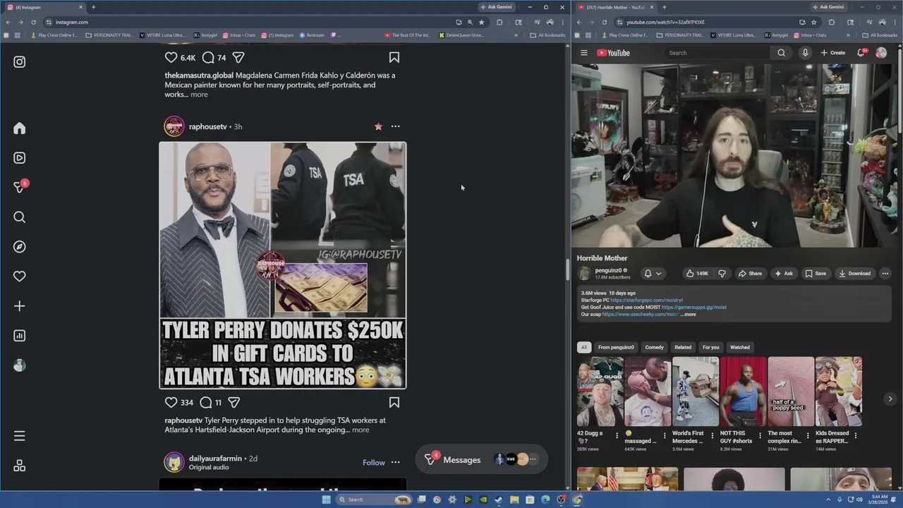
Task: Open Reels from the Instagram sidebar
Action: click(20, 158)
